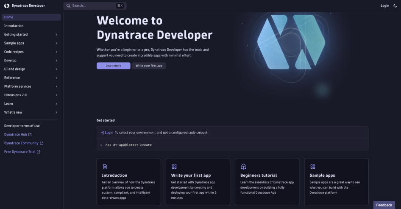401x209 pixels.
Task: Open the Login link in the header
Action: pos(384,6)
